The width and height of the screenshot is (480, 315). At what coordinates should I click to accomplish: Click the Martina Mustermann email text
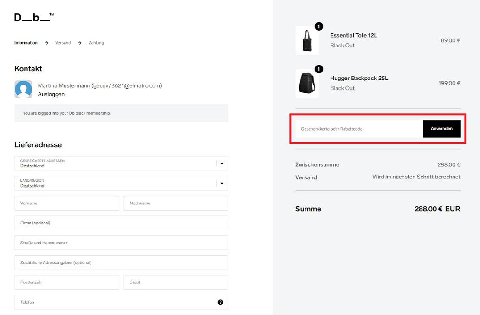click(100, 85)
